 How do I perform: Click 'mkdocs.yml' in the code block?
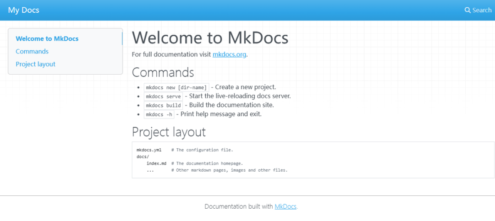(149, 150)
